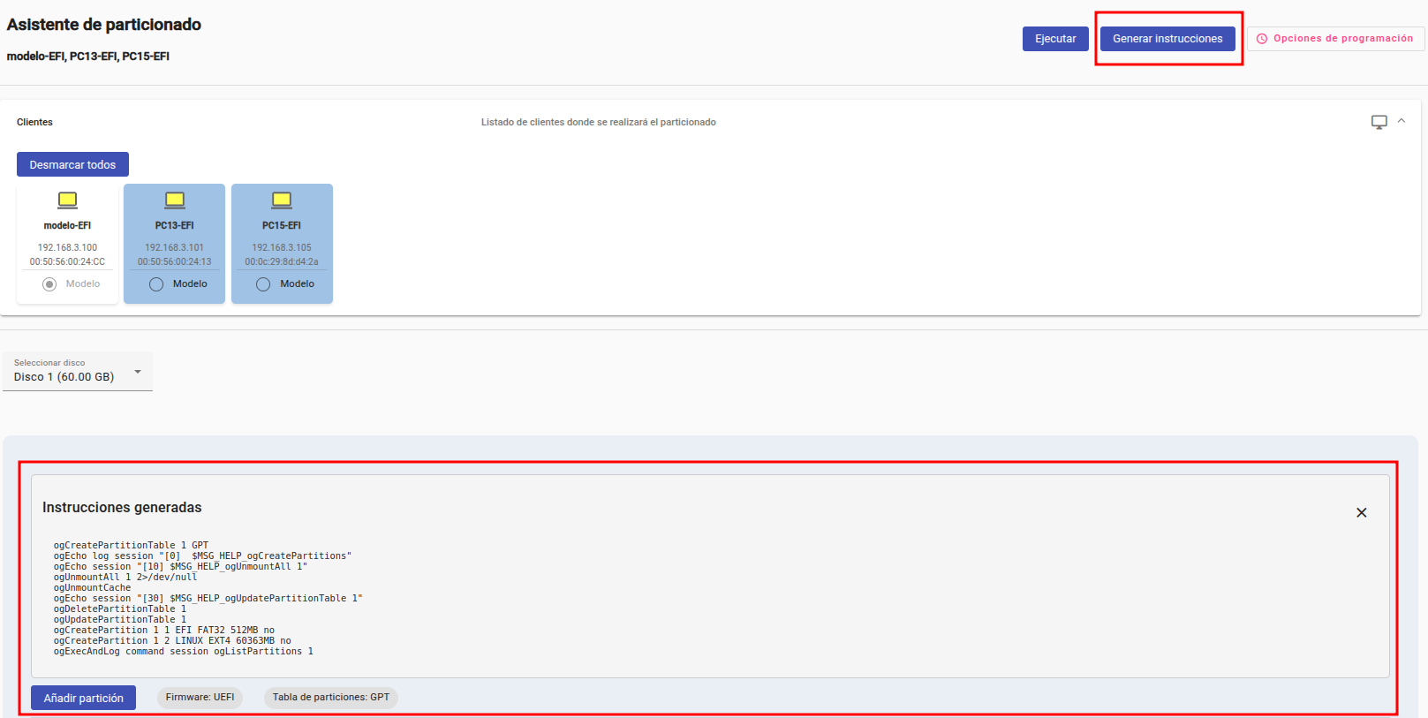The height and width of the screenshot is (718, 1428).
Task: Click the modelo-EFI laptop icon
Action: click(67, 200)
